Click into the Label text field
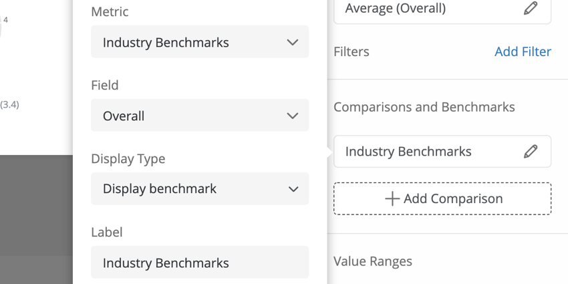 200,262
